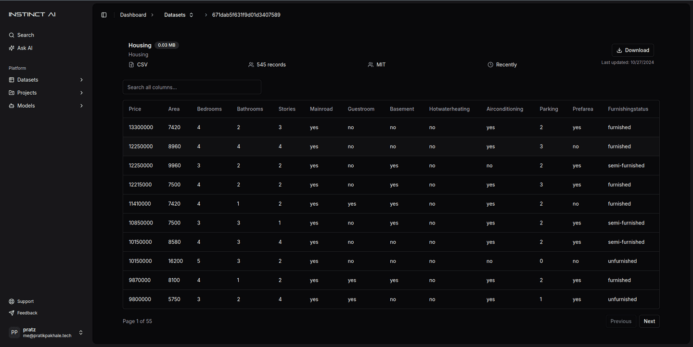Click the Parking column header
Image resolution: width=693 pixels, height=347 pixels.
(x=549, y=109)
